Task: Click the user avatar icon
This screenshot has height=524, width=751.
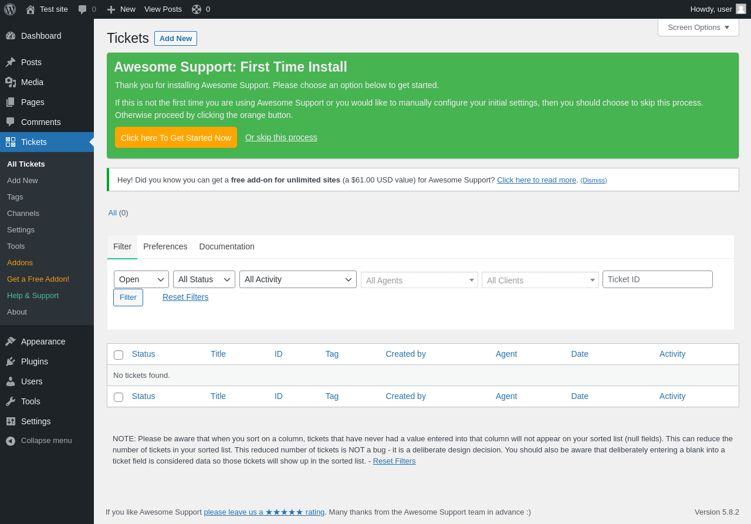Action: click(741, 9)
